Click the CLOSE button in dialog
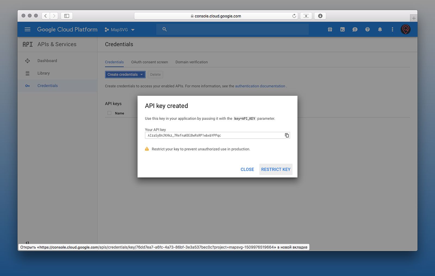Viewport: 435px width, 276px height. pyautogui.click(x=247, y=169)
